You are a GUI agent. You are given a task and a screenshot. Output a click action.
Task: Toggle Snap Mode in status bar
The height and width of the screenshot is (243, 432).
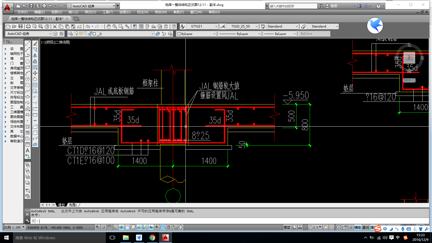pyautogui.click(x=103, y=227)
